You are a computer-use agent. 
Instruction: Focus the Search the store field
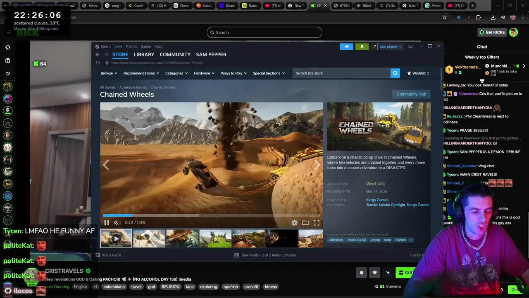[x=342, y=73]
